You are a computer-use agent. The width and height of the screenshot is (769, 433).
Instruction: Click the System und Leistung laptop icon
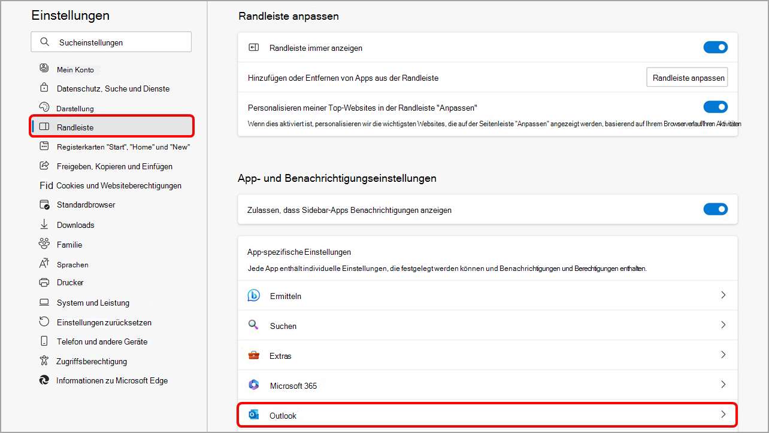[44, 302]
